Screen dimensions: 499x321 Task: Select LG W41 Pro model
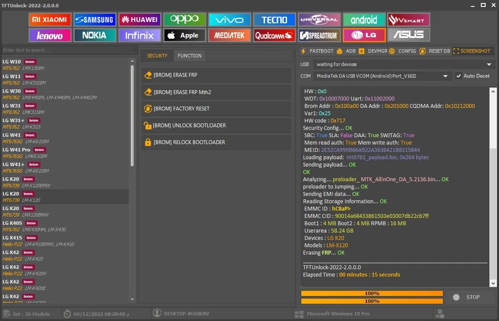click(65, 153)
